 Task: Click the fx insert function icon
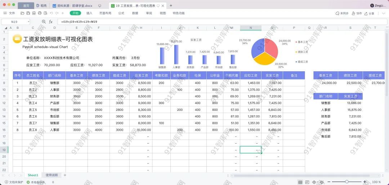point(51,22)
